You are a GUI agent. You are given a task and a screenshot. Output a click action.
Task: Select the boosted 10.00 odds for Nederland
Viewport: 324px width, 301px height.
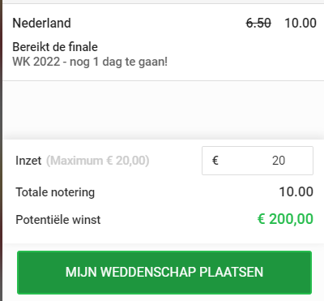301,23
